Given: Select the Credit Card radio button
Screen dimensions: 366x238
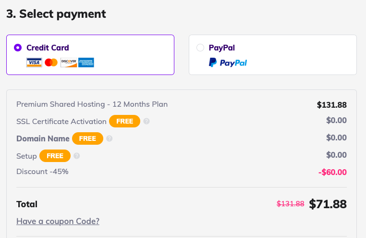Looking at the screenshot, I should 18,48.
